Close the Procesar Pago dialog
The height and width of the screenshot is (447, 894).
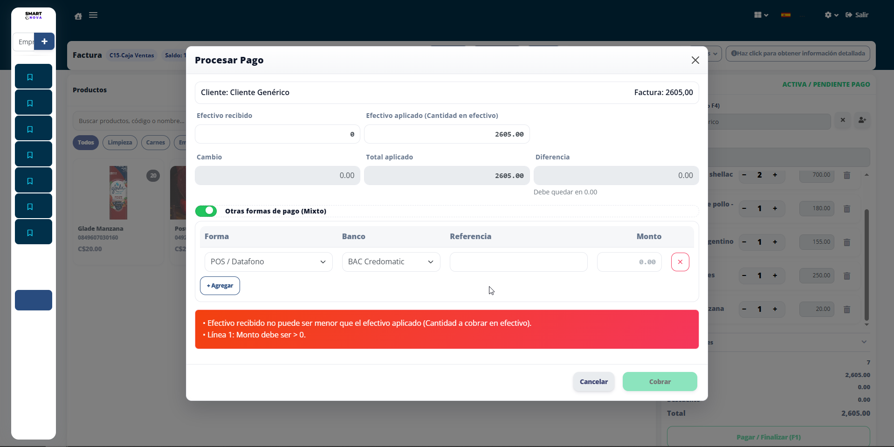[x=695, y=60]
